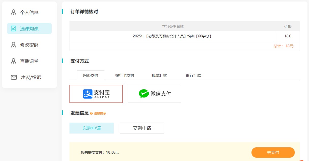Viewport: 309px width, 161px height.
Task: Click the green WeChat Pay logo icon
Action: (x=144, y=94)
